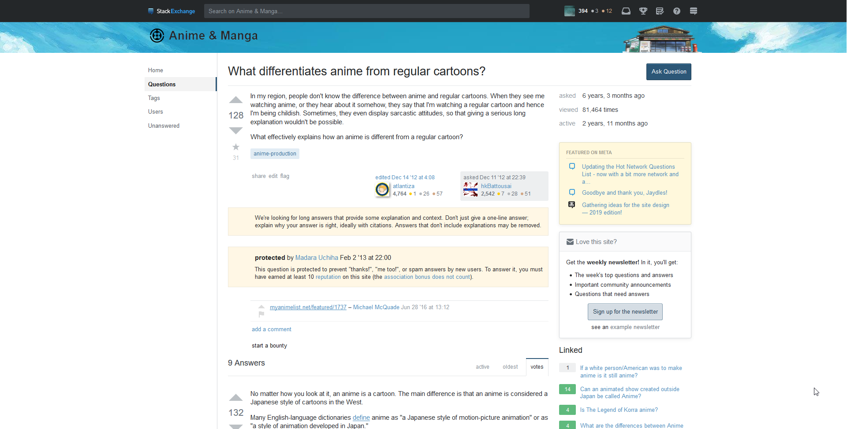Click add a comment link
The image size is (847, 429).
pyautogui.click(x=272, y=329)
